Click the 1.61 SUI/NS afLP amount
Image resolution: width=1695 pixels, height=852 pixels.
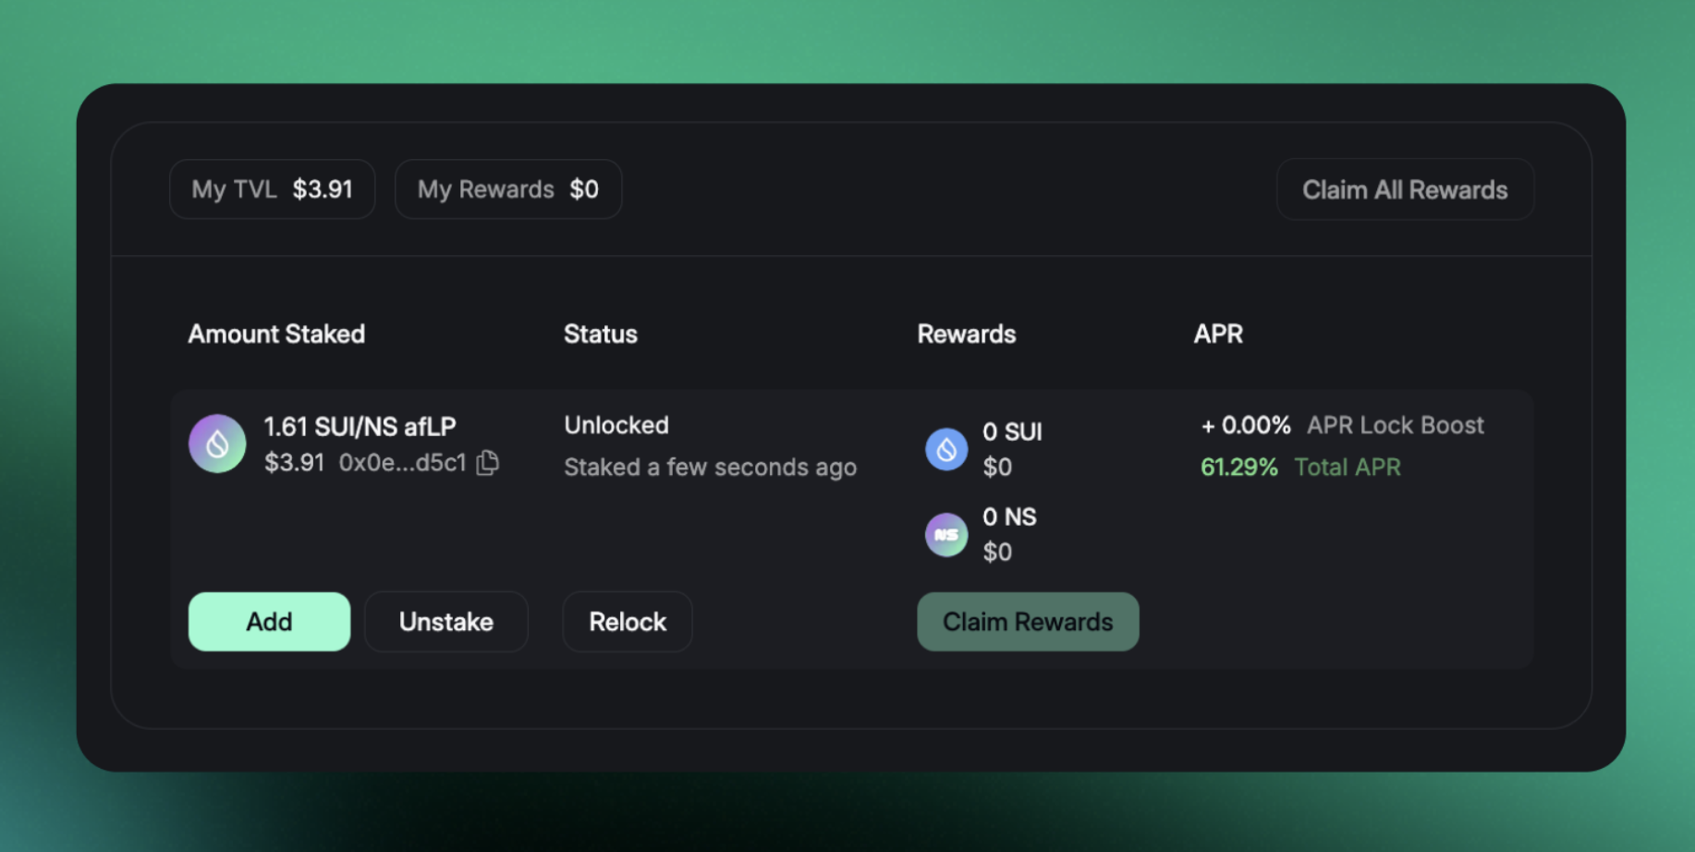pos(360,426)
